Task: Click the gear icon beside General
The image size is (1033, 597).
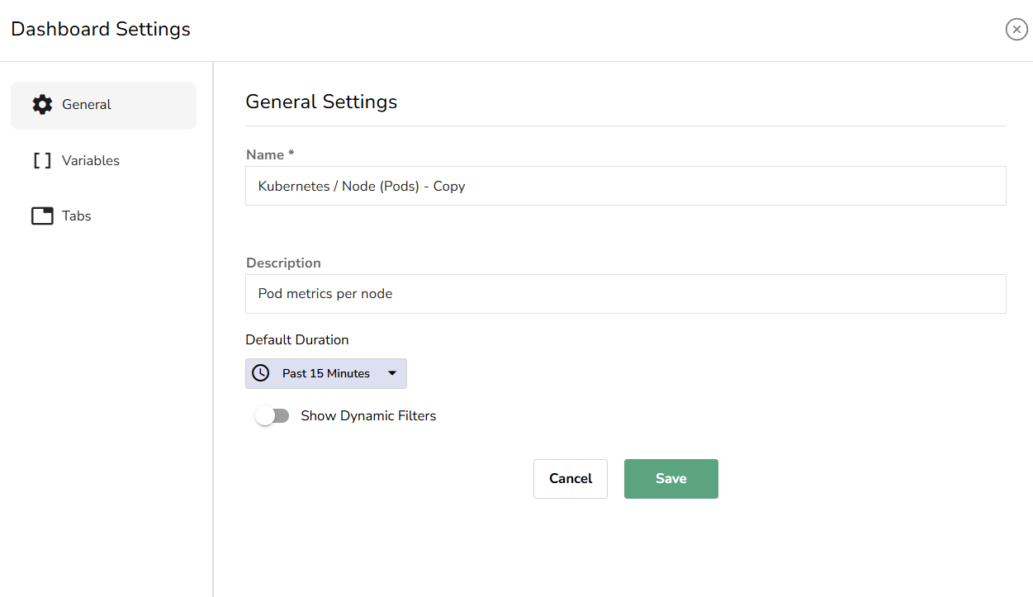Action: (42, 104)
